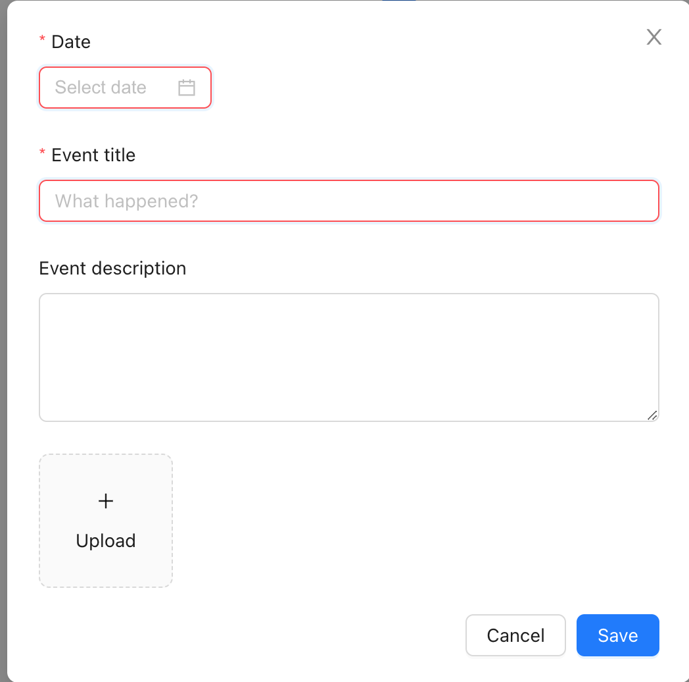Click the 'What happened?' placeholder text
This screenshot has width=689, height=682.
click(126, 201)
